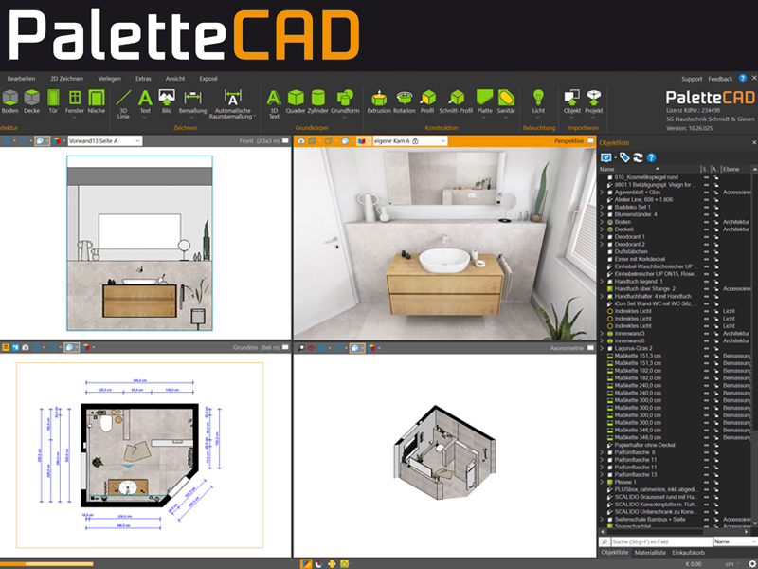Select the Quader box primitive tool
The width and height of the screenshot is (758, 569).
point(296,101)
